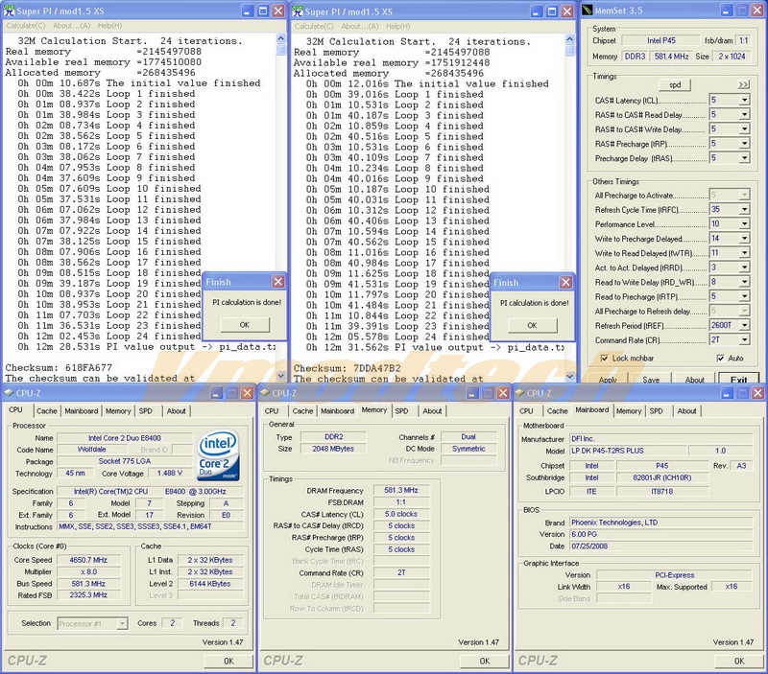This screenshot has height=674, width=768.
Task: Click the spd button in MemSet
Action: (675, 84)
